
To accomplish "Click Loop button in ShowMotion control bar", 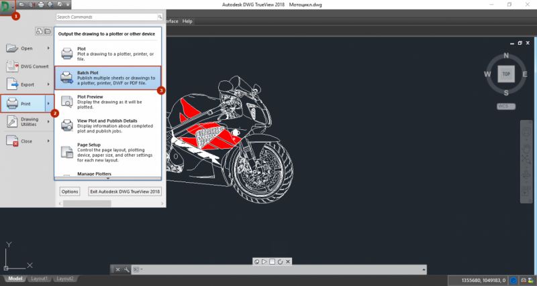I will coord(280,262).
